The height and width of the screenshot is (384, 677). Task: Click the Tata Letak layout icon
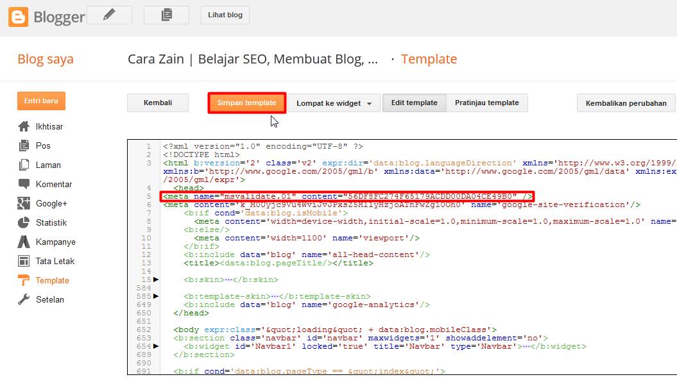tap(24, 261)
